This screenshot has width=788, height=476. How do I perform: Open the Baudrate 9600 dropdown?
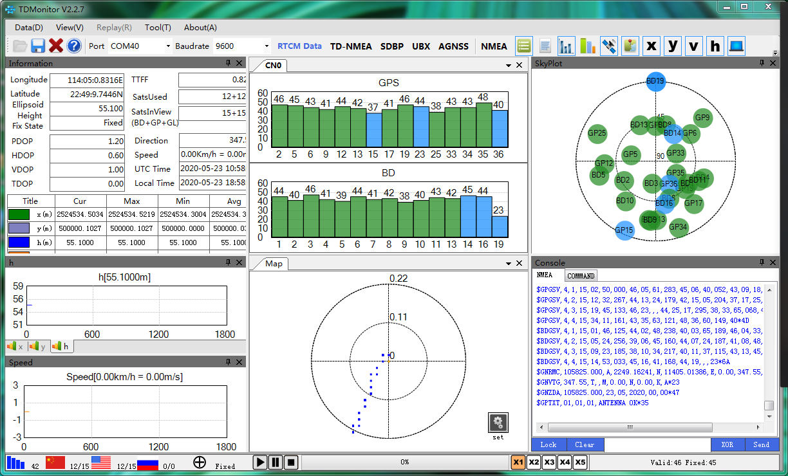pyautogui.click(x=267, y=46)
